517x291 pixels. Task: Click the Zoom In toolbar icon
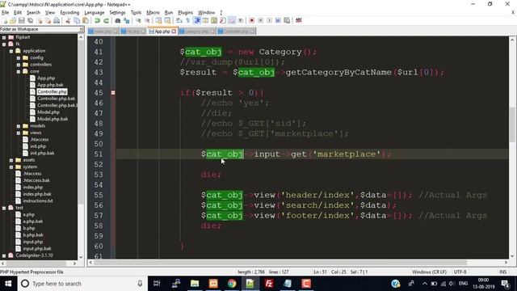tap(138, 20)
